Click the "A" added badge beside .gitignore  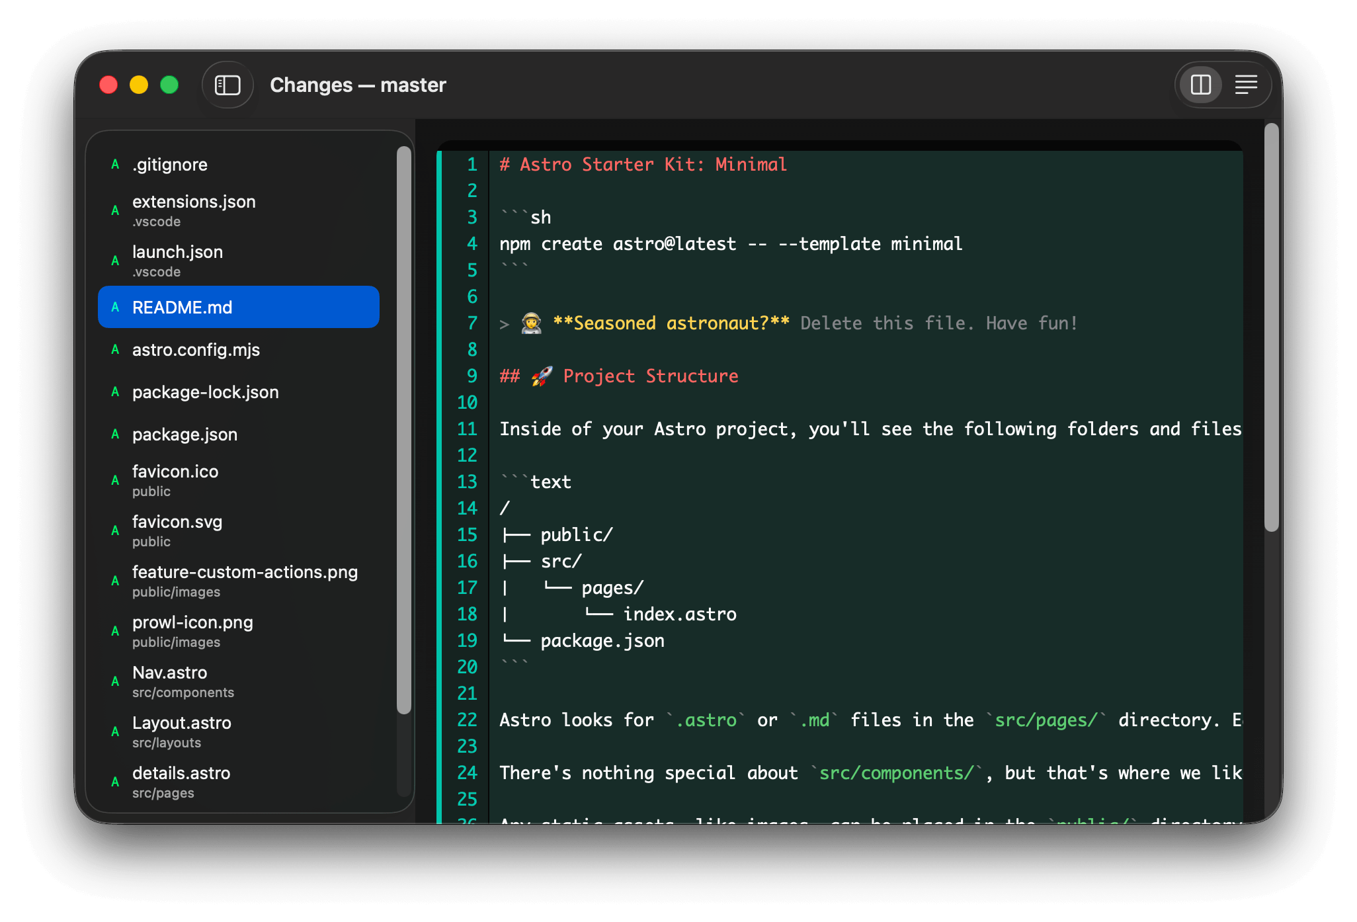[115, 164]
